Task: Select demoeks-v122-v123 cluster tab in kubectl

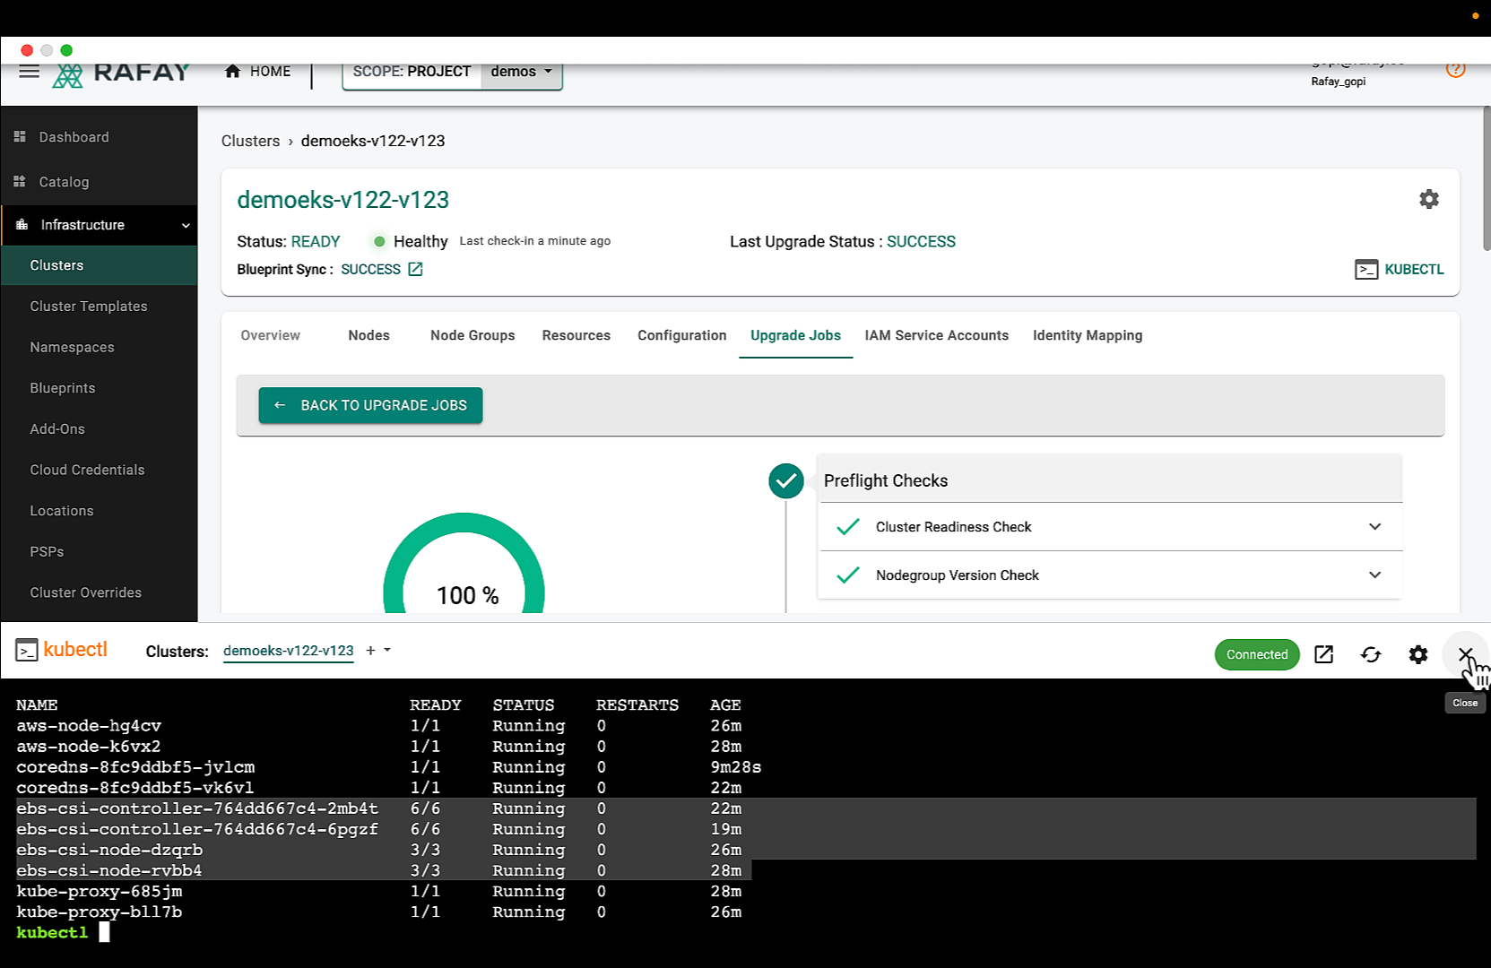Action: [x=288, y=651]
